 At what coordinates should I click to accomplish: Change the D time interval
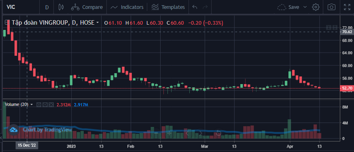point(47,7)
